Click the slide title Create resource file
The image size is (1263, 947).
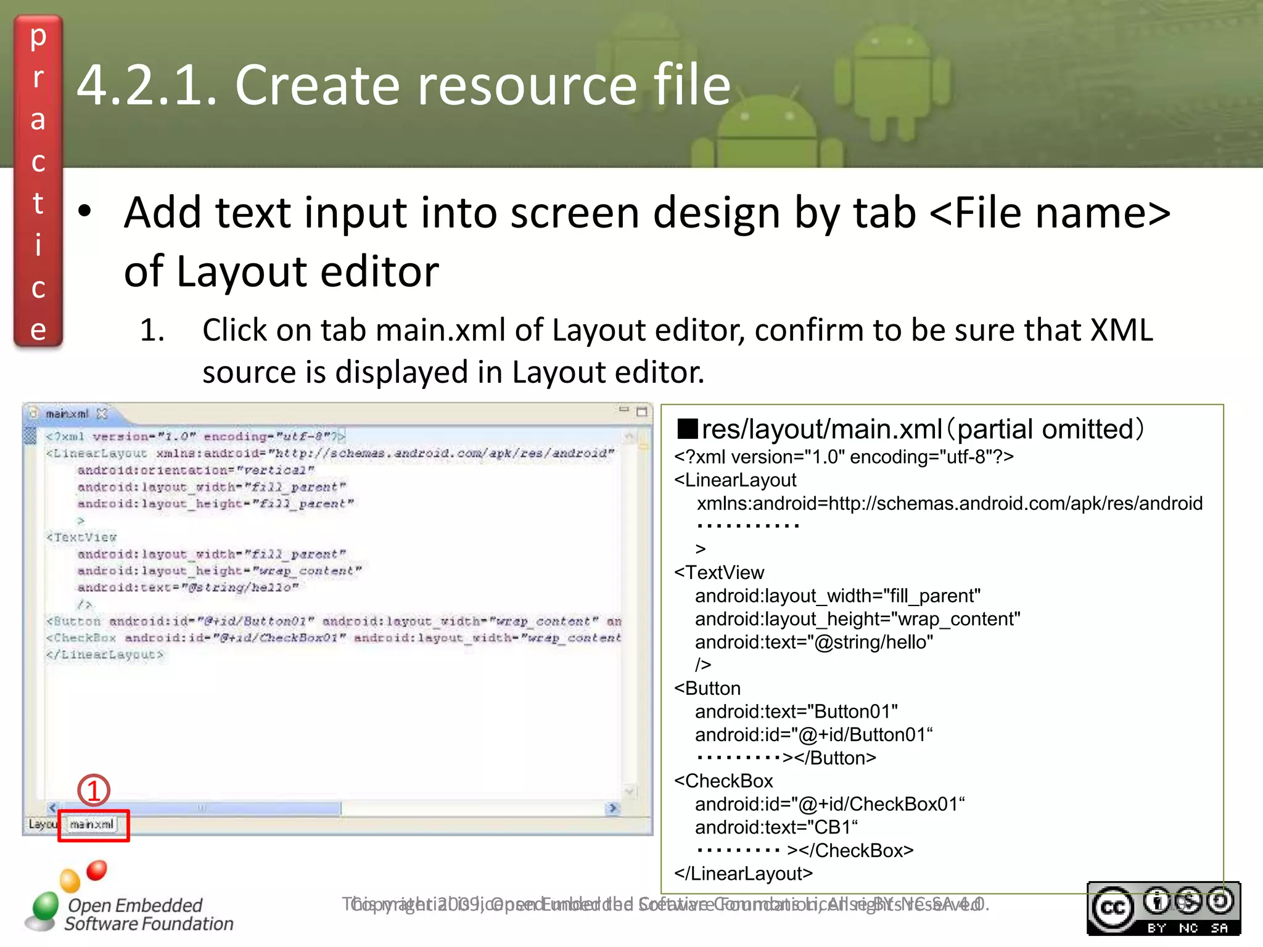[x=403, y=84]
